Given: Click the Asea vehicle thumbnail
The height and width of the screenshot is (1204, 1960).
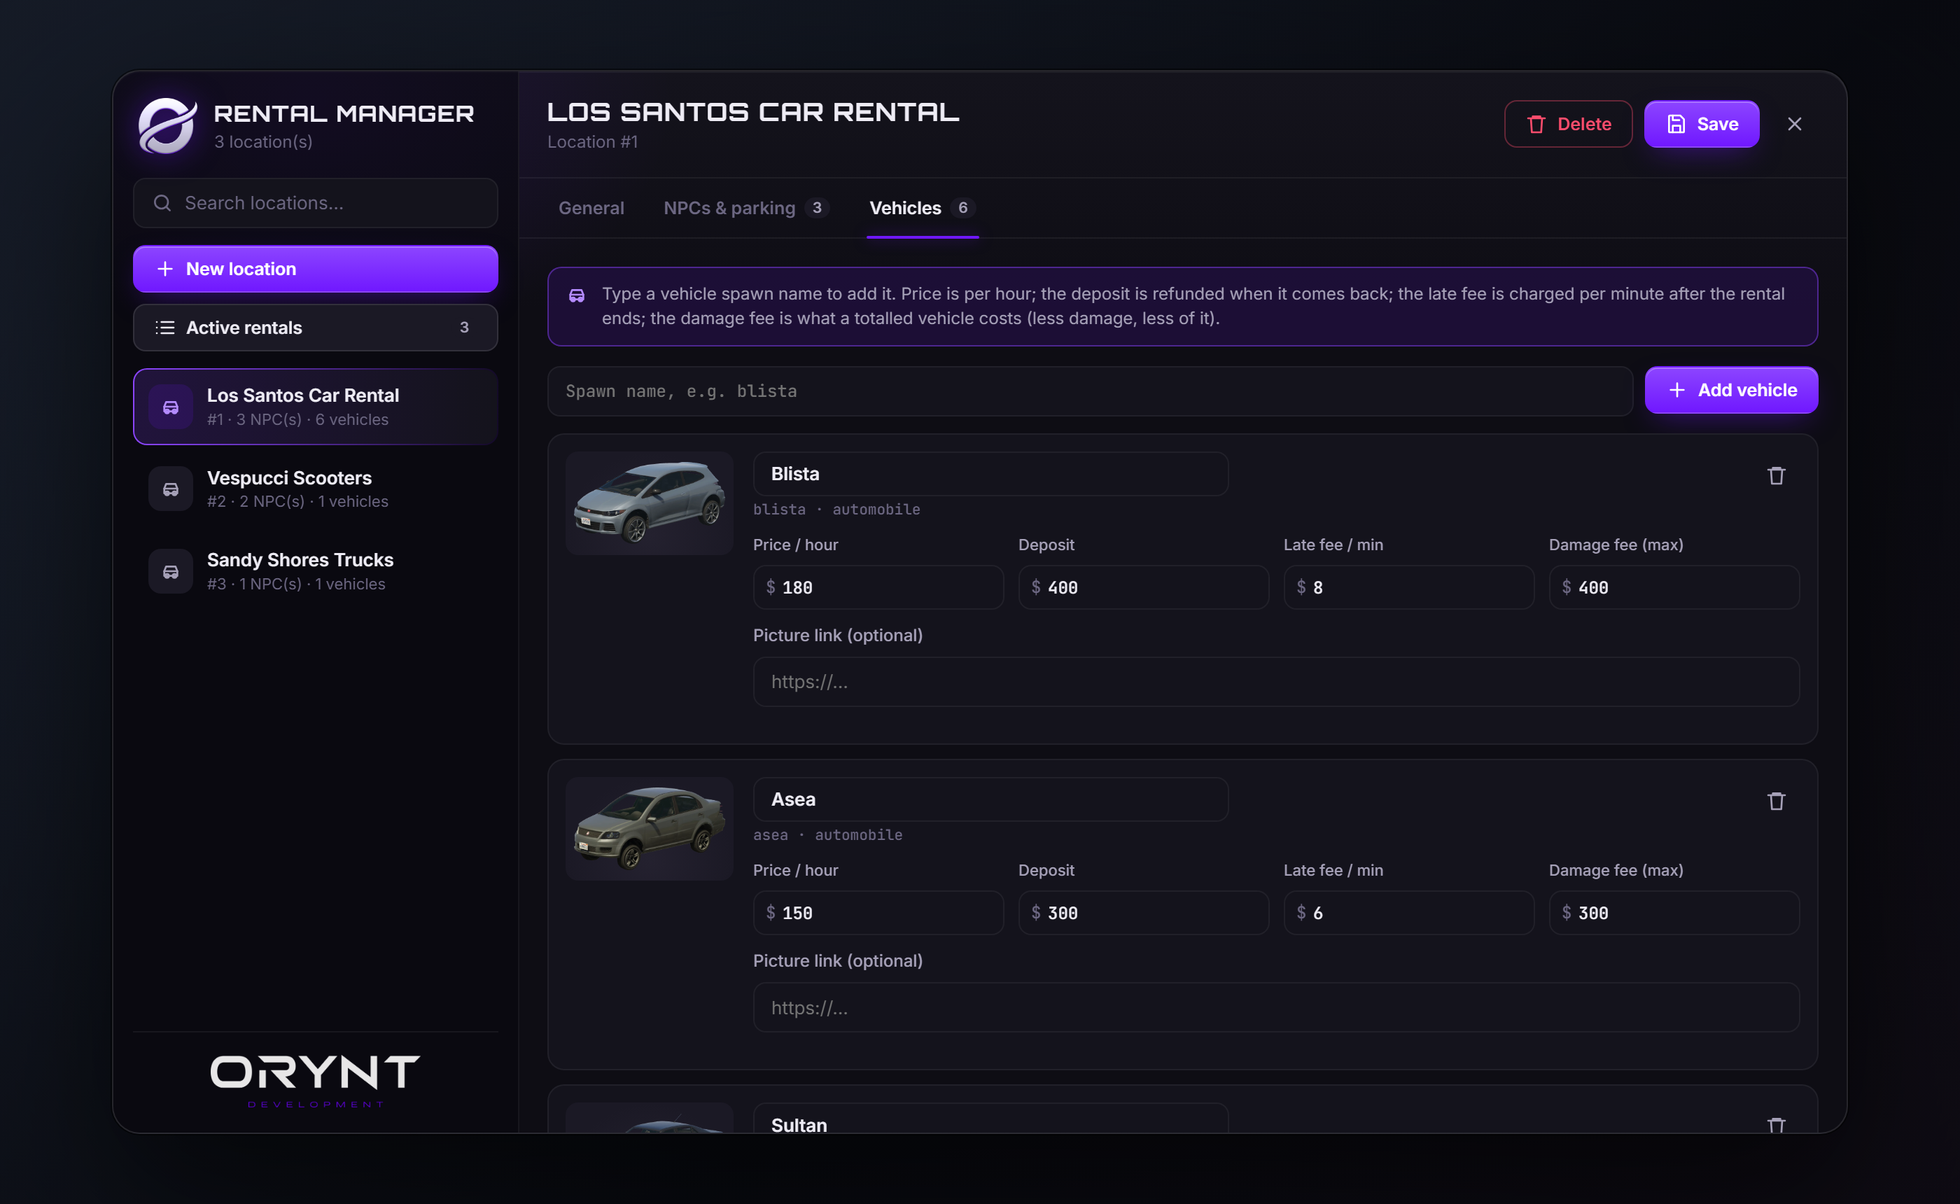Looking at the screenshot, I should pyautogui.click(x=649, y=829).
